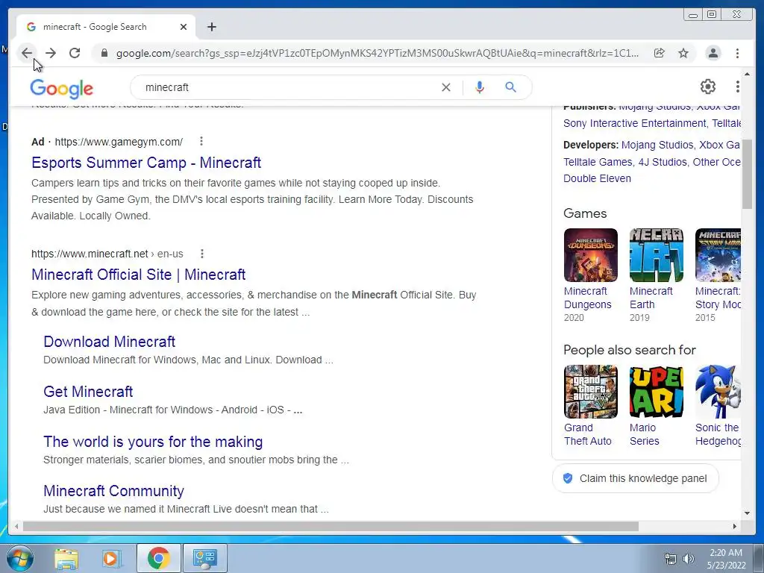This screenshot has height=573, width=764.
Task: Open Esports Summer Camp - Minecraft ad
Action: 146,162
